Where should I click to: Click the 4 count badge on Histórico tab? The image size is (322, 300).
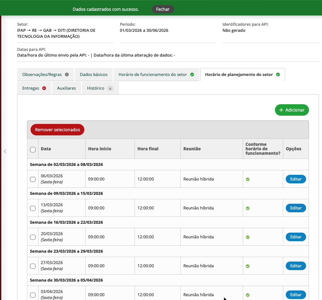tap(110, 88)
